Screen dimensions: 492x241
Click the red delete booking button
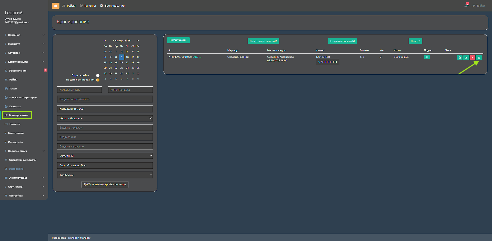[472, 58]
